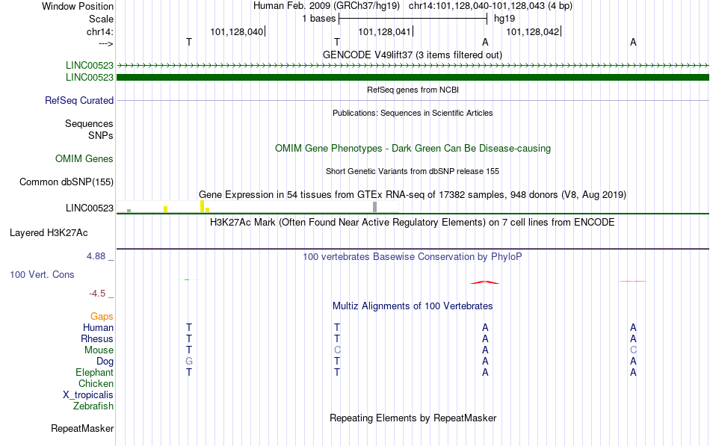Viewport: 710px width, 446px height.
Task: Click the 100 Vert. Cons label
Action: 42,275
